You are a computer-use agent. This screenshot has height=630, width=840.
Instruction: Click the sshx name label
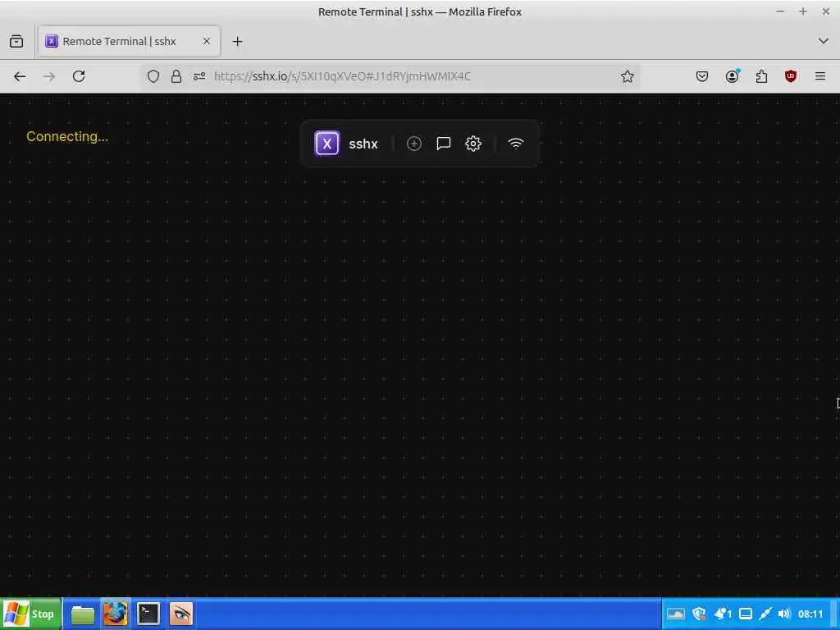(363, 144)
